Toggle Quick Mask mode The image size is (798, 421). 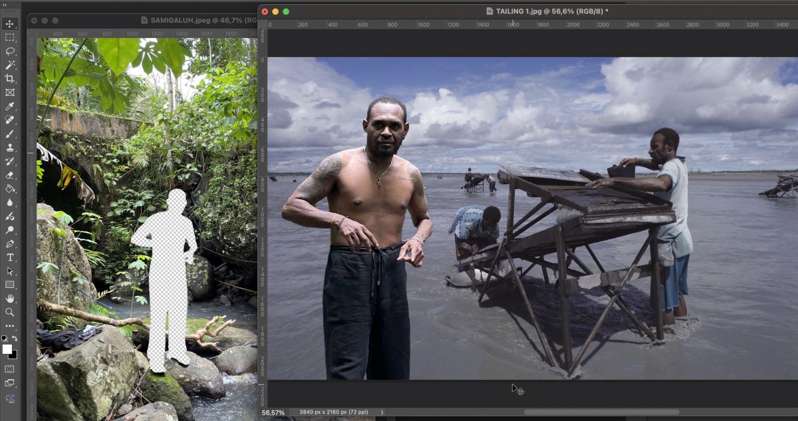[x=10, y=368]
